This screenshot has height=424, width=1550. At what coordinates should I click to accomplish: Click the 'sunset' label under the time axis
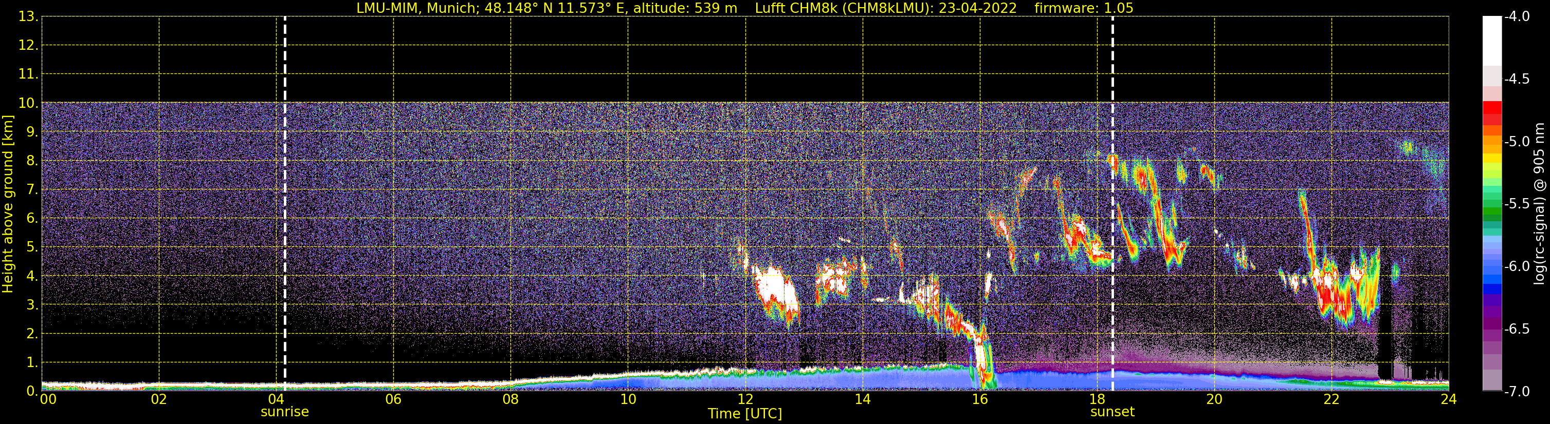(1113, 412)
